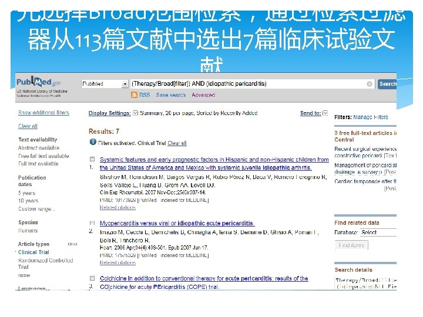The image size is (423, 317).
Task: Open the Recent surgical experience free article
Action: [365, 152]
